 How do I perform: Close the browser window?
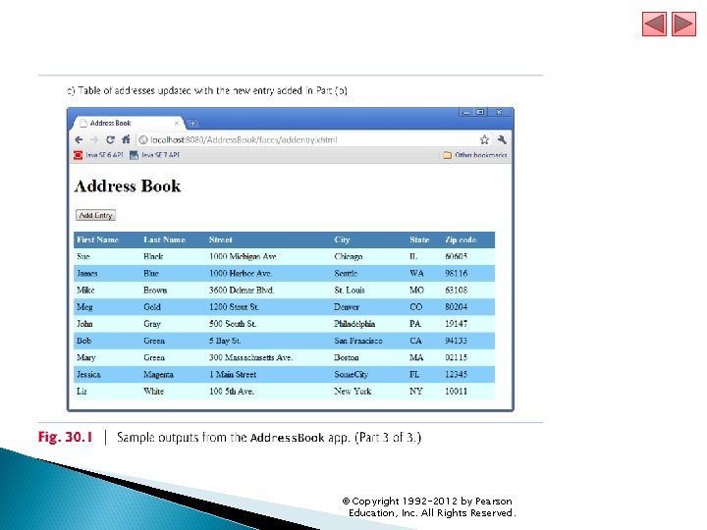[500, 112]
